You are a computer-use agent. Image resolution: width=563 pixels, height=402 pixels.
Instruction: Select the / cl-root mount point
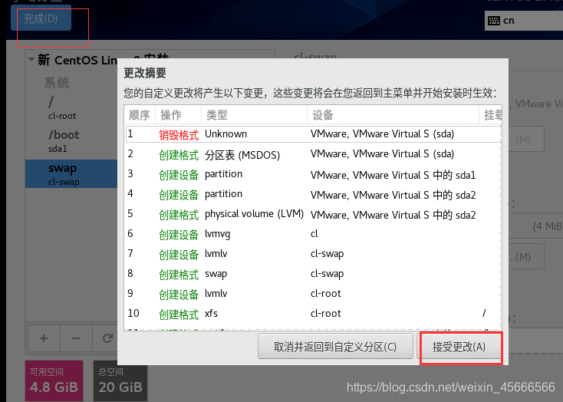tap(71, 107)
